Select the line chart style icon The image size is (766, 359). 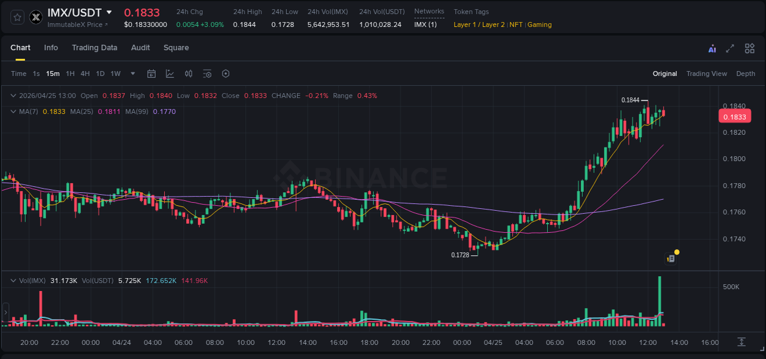tap(170, 74)
